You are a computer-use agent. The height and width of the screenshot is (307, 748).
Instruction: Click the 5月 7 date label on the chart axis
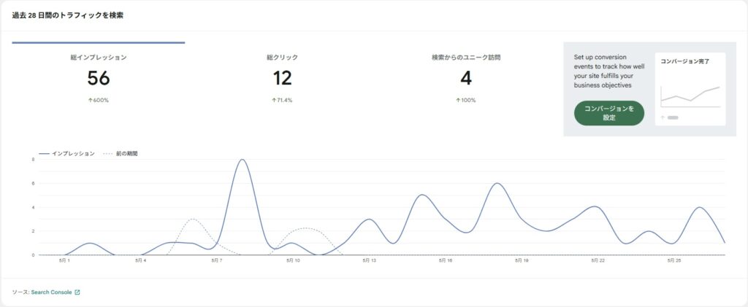point(216,260)
